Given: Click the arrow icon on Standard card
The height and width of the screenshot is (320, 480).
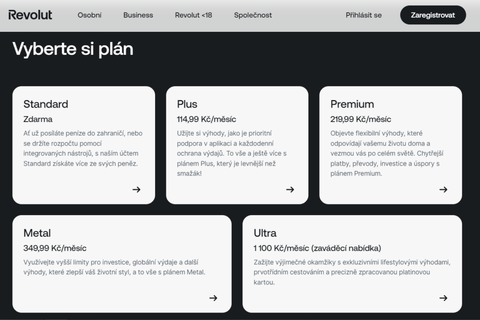Looking at the screenshot, I should point(136,189).
